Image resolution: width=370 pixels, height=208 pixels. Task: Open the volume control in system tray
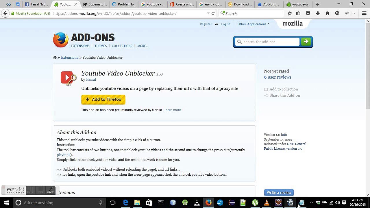click(x=337, y=203)
